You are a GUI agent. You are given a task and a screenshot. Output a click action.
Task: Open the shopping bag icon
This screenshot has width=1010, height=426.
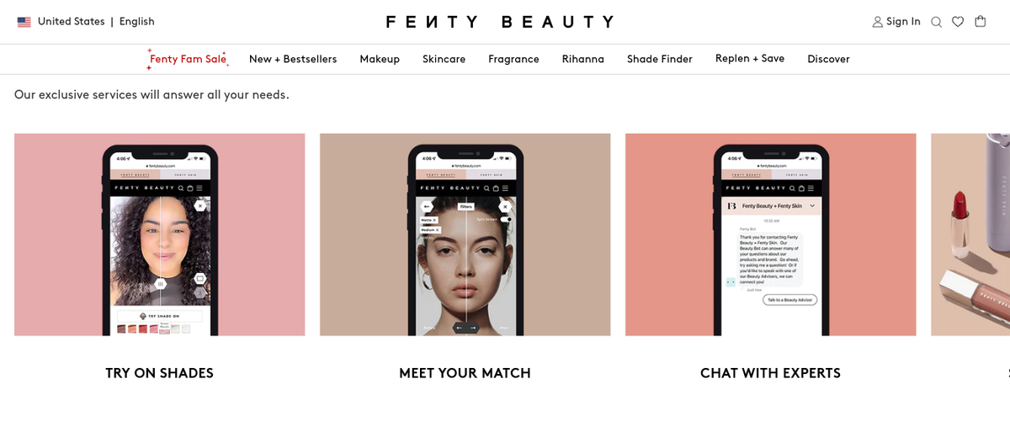click(x=981, y=21)
